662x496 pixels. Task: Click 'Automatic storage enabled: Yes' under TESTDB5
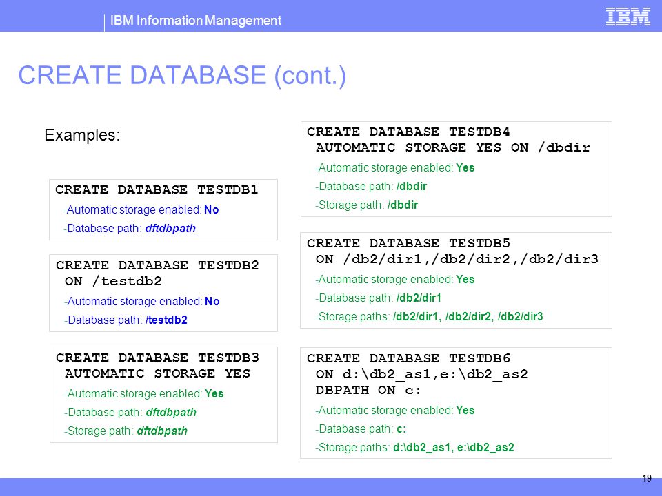coord(394,279)
